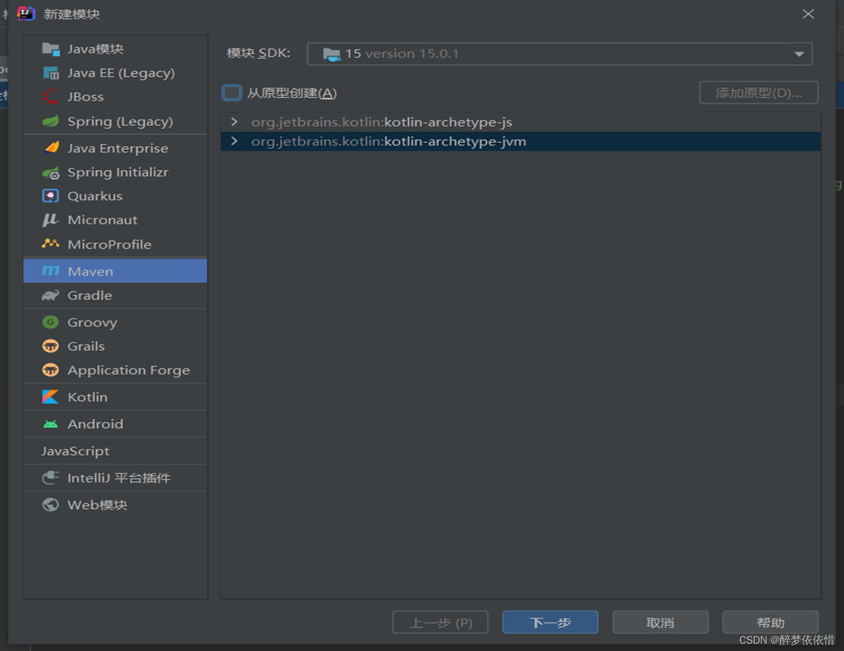Click the Java EE (Legacy) icon

tap(51, 73)
